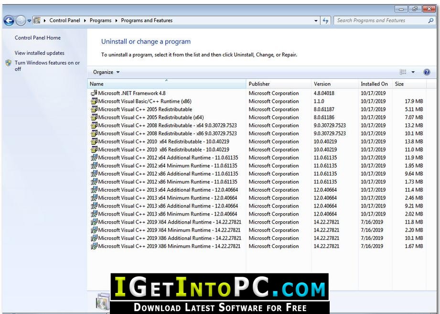
Task: Open the help question mark icon
Action: pyautogui.click(x=427, y=72)
